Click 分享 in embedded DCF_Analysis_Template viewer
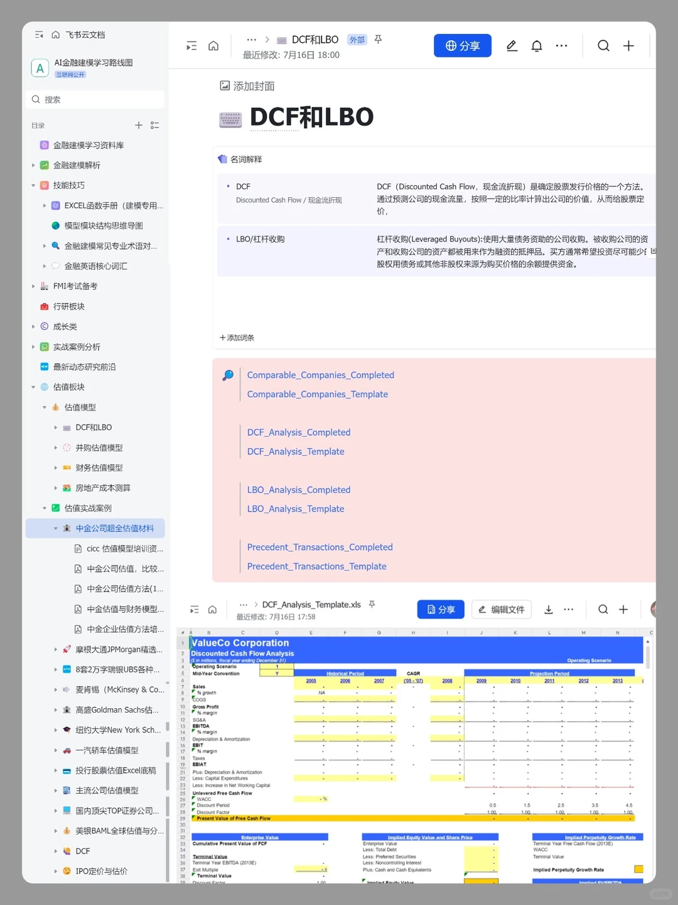The width and height of the screenshot is (678, 905). point(441,610)
